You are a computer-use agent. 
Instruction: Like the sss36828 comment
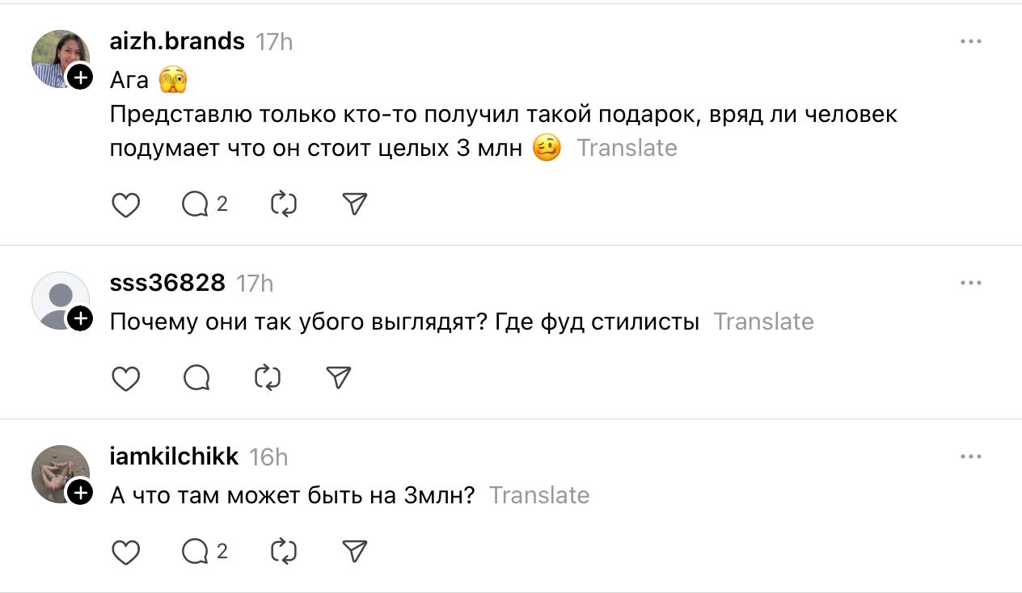click(x=125, y=378)
